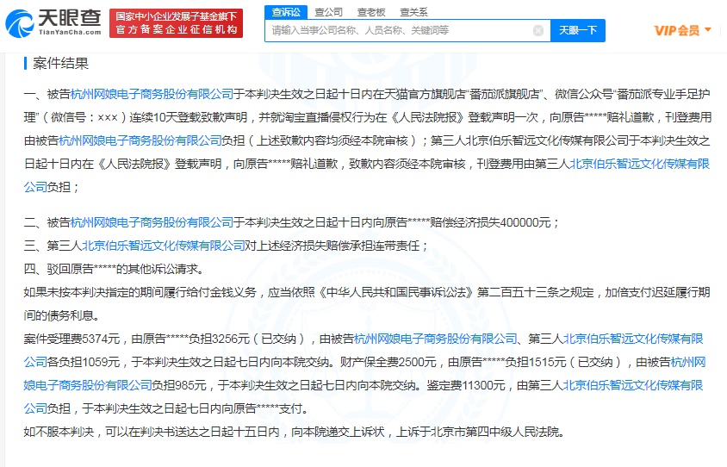This screenshot has height=467, width=727.
Task: Click the 天眼一下 search button
Action: tap(578, 31)
